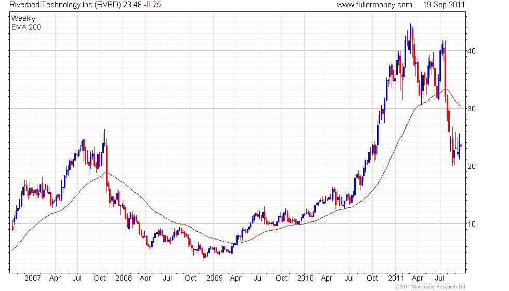Click the price change value -0.75
The height and width of the screenshot is (291, 509).
coord(152,5)
